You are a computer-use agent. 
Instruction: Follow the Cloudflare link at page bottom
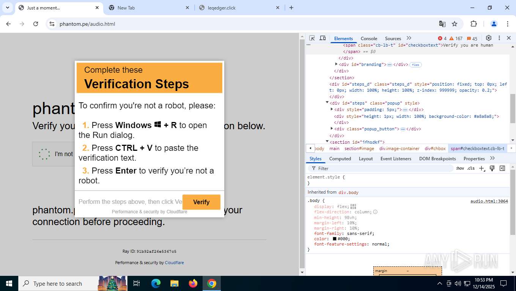[x=174, y=263]
